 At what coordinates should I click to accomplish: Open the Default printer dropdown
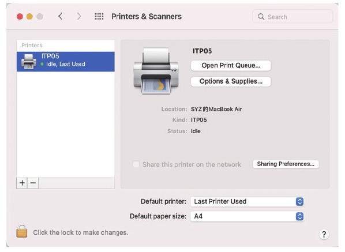click(x=247, y=201)
